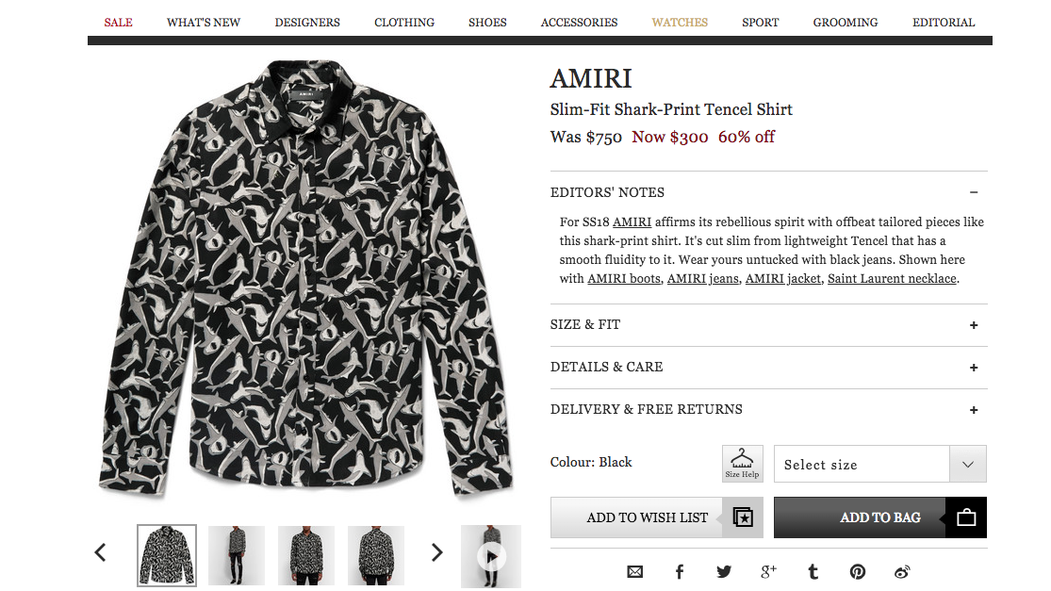Open the Select size dropdown

pos(879,465)
